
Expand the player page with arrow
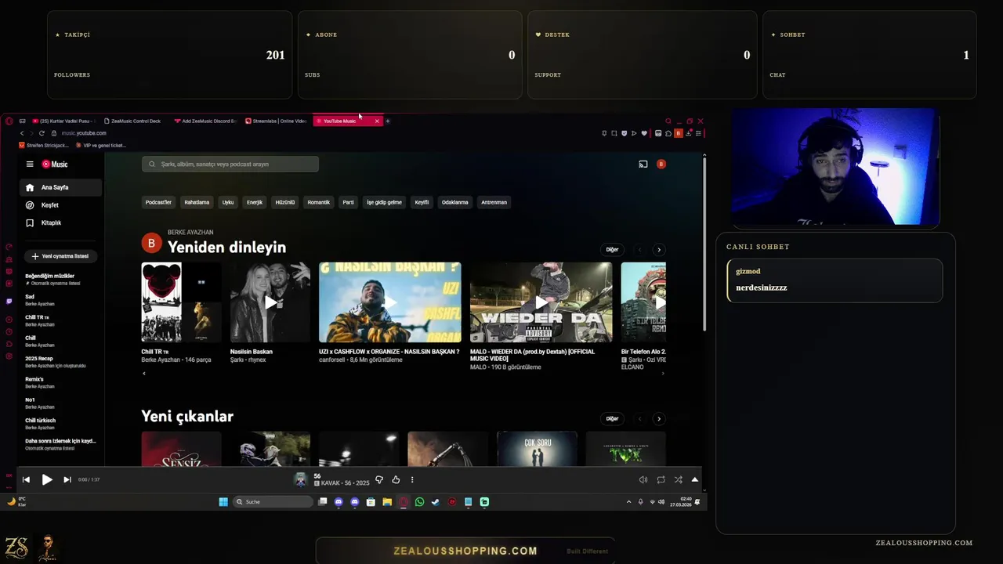(x=694, y=479)
